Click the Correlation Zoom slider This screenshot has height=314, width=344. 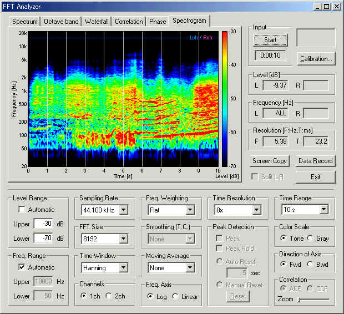pos(313,300)
